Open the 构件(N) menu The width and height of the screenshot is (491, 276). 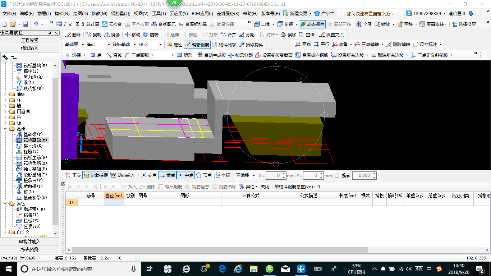click(62, 14)
